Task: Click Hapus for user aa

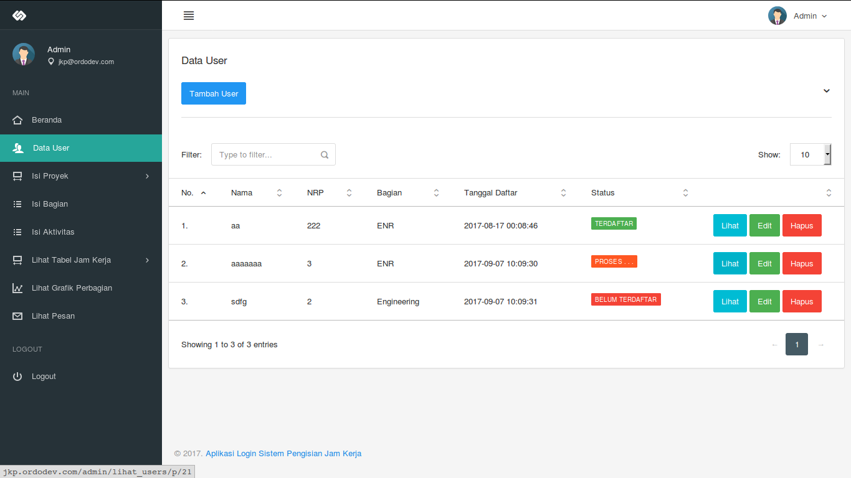Action: [802, 225]
